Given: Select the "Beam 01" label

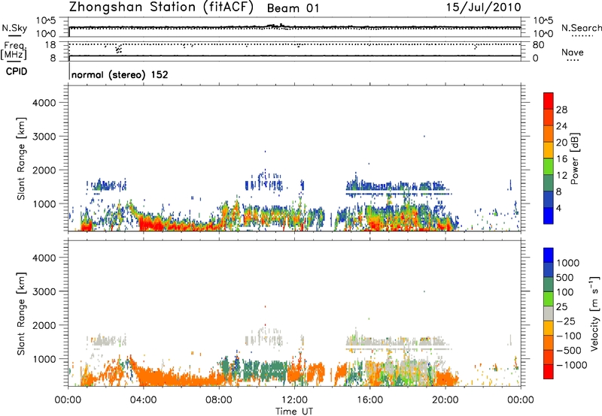Looking at the screenshot, I should click(x=293, y=8).
